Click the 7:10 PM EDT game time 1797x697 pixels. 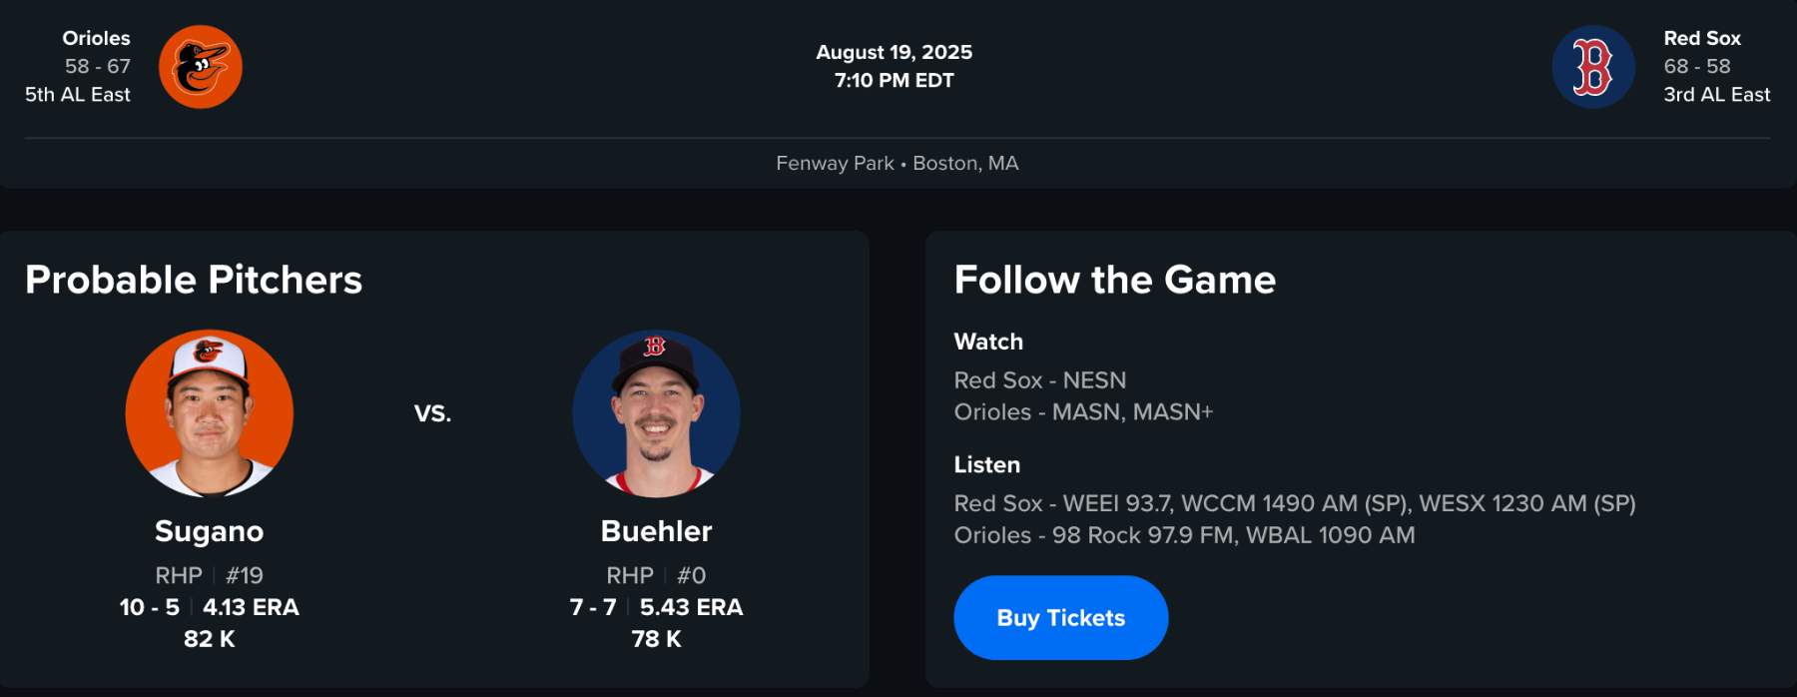pyautogui.click(x=894, y=81)
